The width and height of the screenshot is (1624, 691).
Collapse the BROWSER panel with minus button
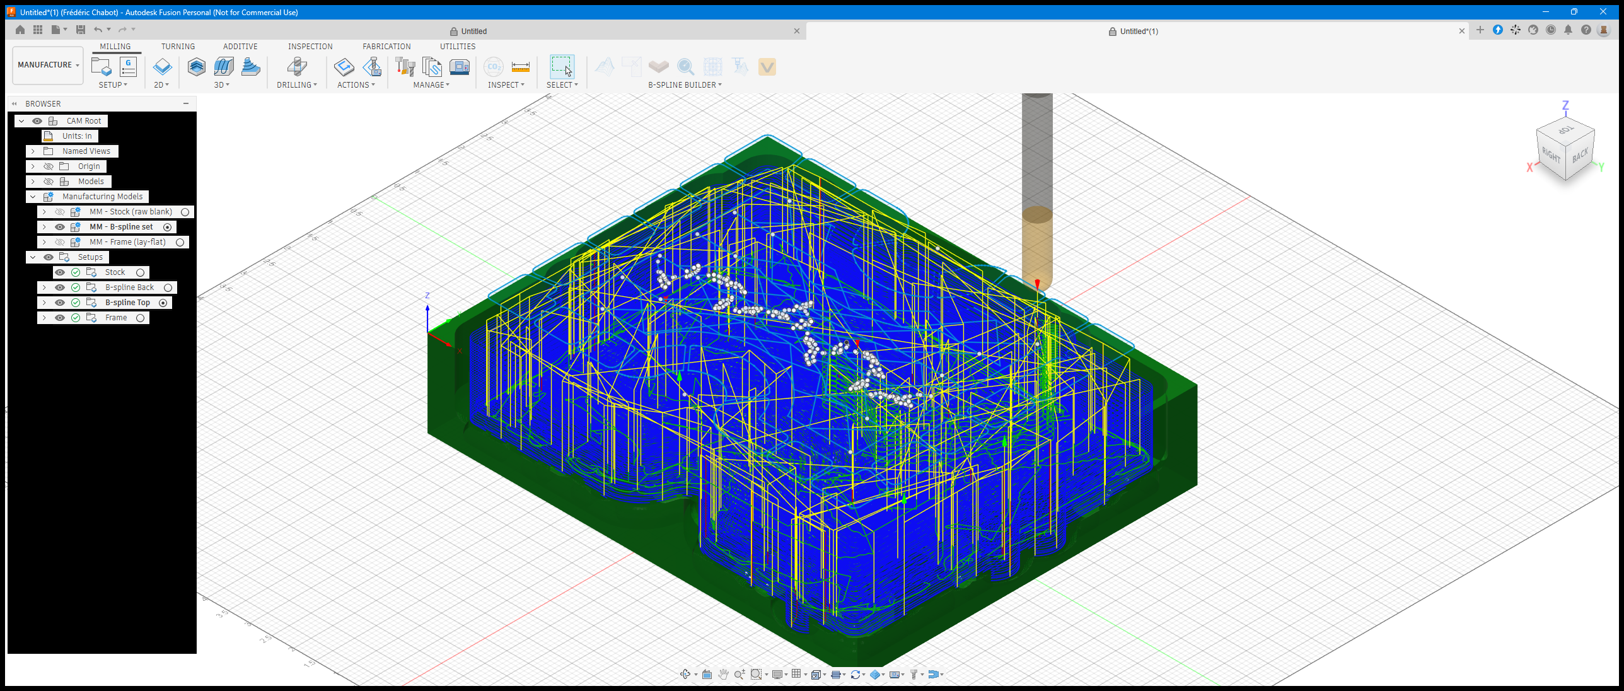tap(186, 103)
